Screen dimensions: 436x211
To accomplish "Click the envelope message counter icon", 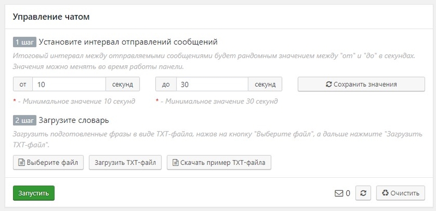I will (338, 193).
